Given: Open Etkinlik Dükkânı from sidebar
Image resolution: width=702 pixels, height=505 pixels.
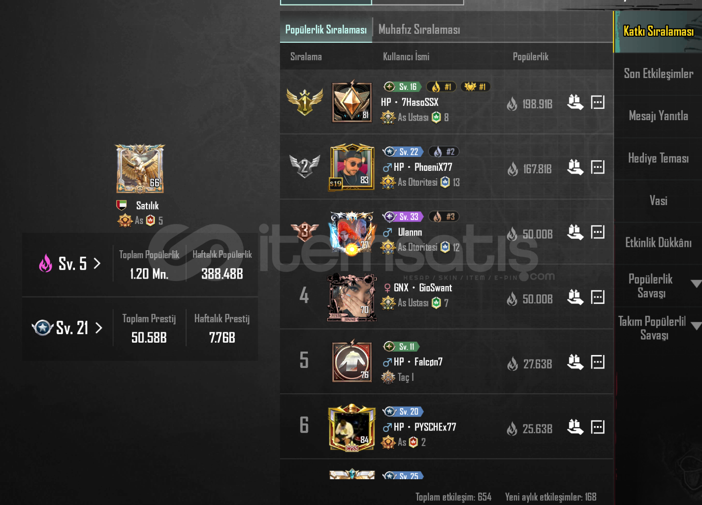Looking at the screenshot, I should point(658,243).
